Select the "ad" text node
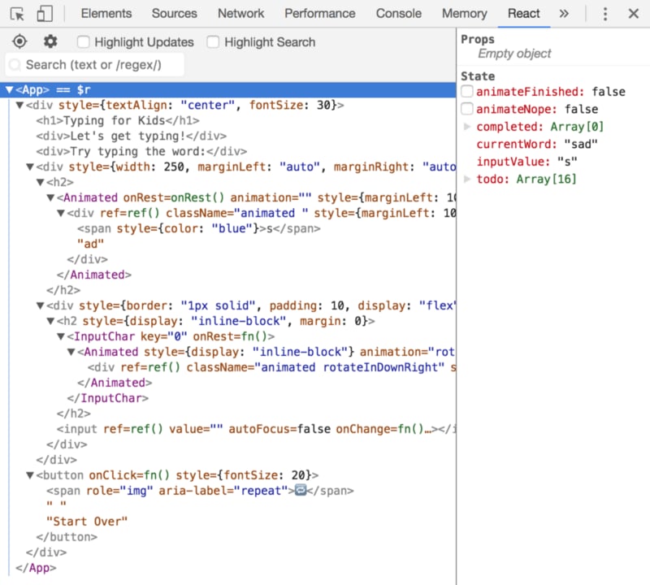 tap(90, 244)
